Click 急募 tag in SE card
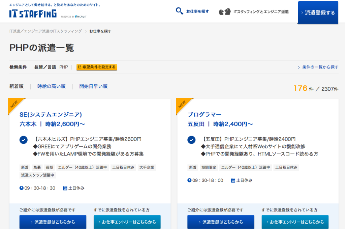Image resolution: width=345 pixels, height=229 pixels. (x=37, y=167)
